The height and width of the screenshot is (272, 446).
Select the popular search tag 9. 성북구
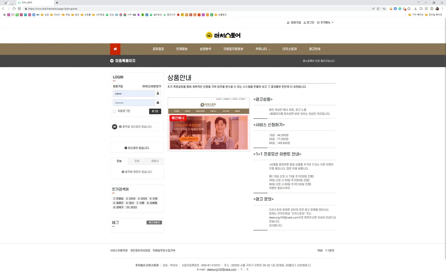119,207
